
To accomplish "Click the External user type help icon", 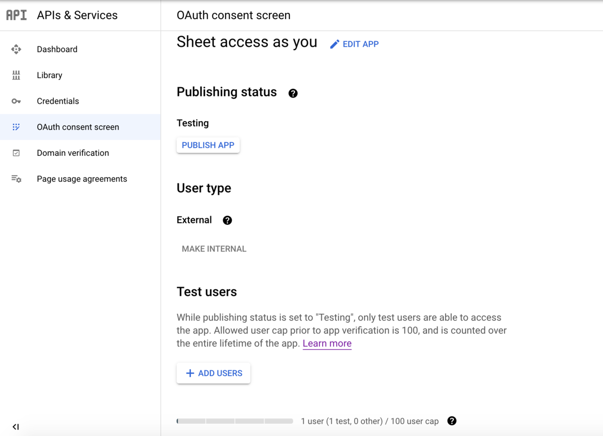I will (227, 220).
